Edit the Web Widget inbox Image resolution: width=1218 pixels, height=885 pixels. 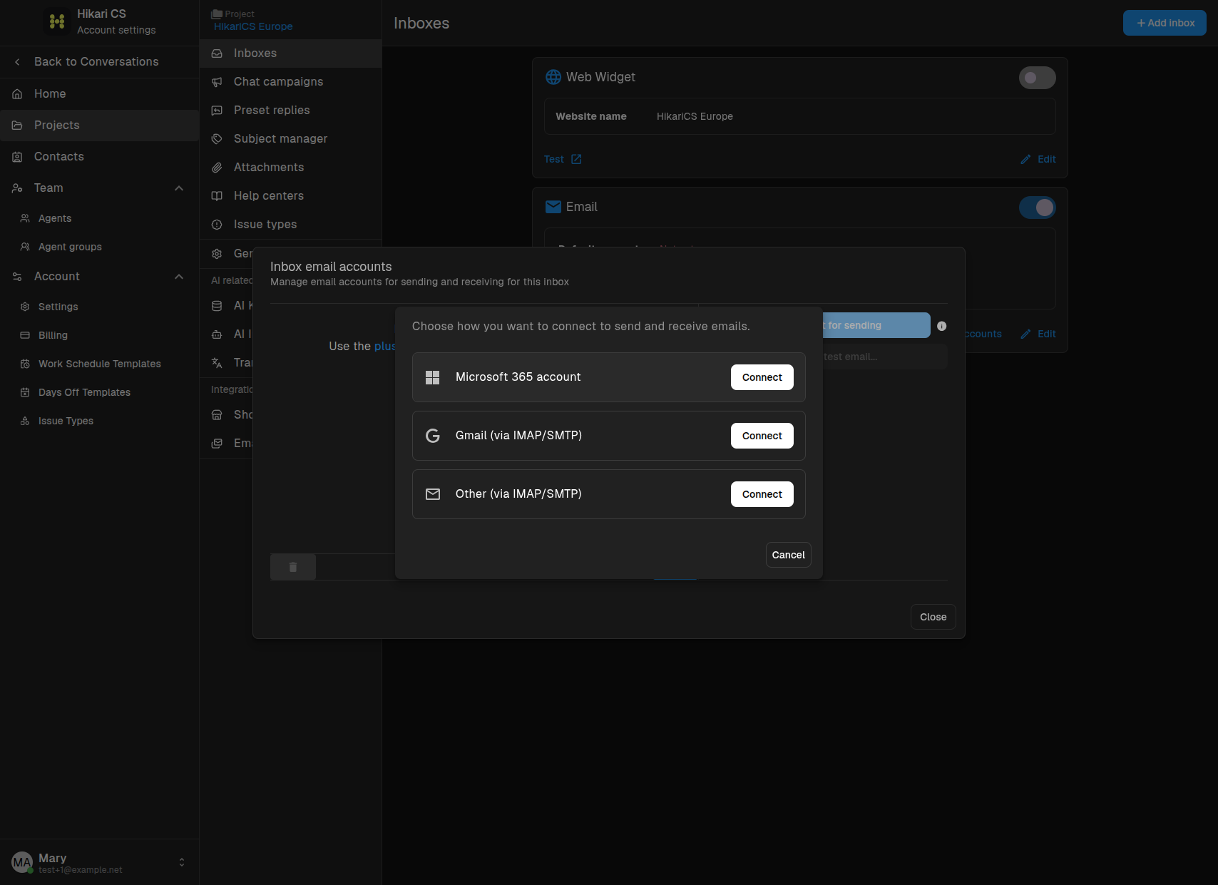[1038, 159]
